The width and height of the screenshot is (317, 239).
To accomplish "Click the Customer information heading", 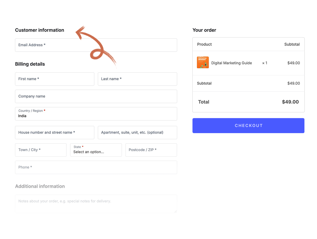I will (40, 30).
